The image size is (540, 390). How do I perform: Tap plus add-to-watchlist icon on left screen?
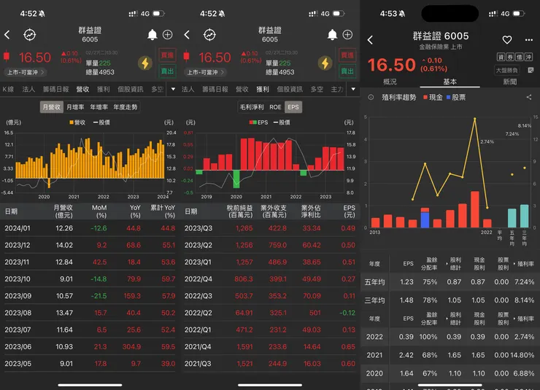(167, 35)
